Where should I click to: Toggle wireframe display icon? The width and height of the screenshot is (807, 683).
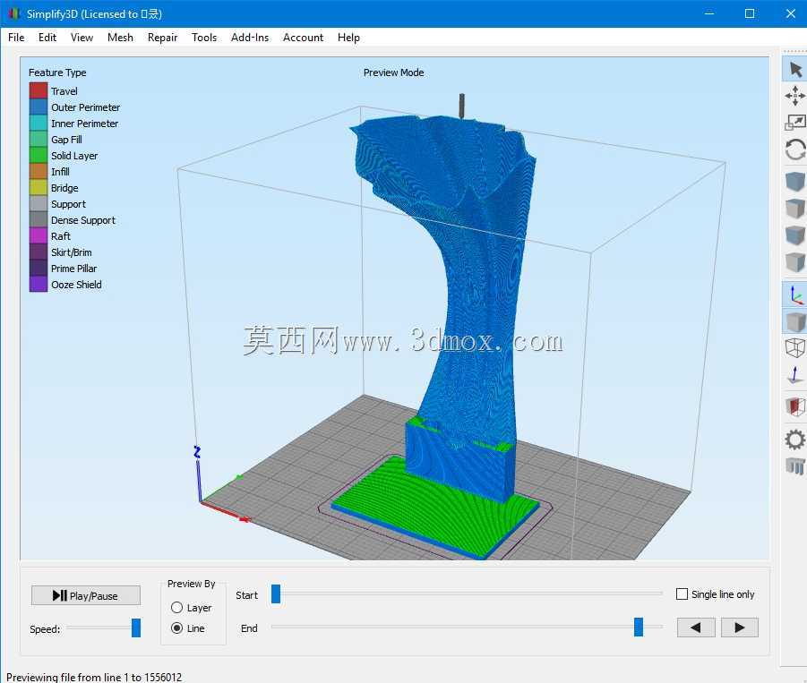pyautogui.click(x=795, y=348)
